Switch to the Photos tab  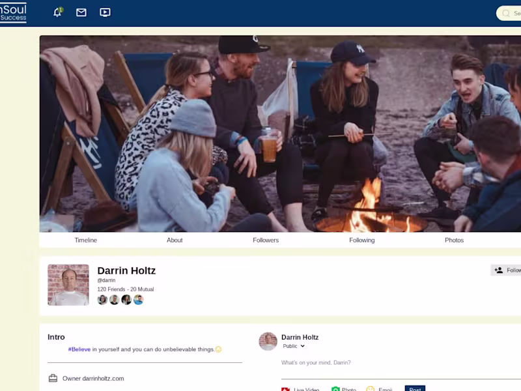click(x=454, y=240)
